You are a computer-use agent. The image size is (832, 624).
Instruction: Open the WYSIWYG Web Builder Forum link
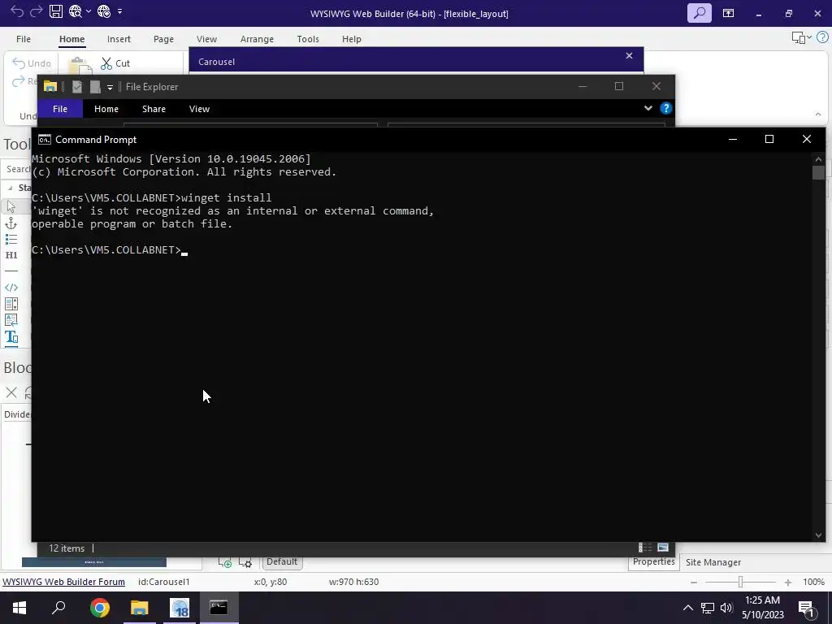click(x=63, y=582)
